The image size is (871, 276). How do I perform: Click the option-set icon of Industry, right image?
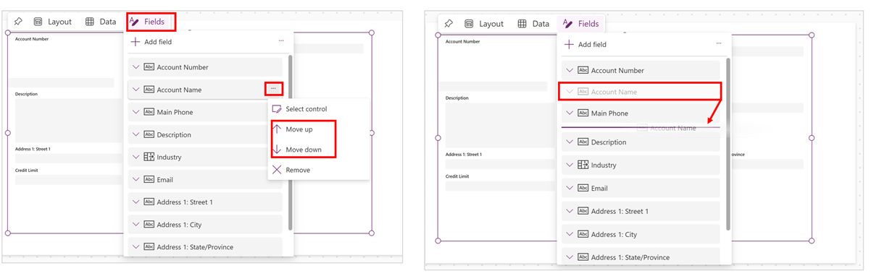pyautogui.click(x=583, y=165)
